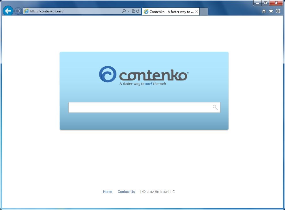Click the Contenko swirl logo

pyautogui.click(x=107, y=74)
